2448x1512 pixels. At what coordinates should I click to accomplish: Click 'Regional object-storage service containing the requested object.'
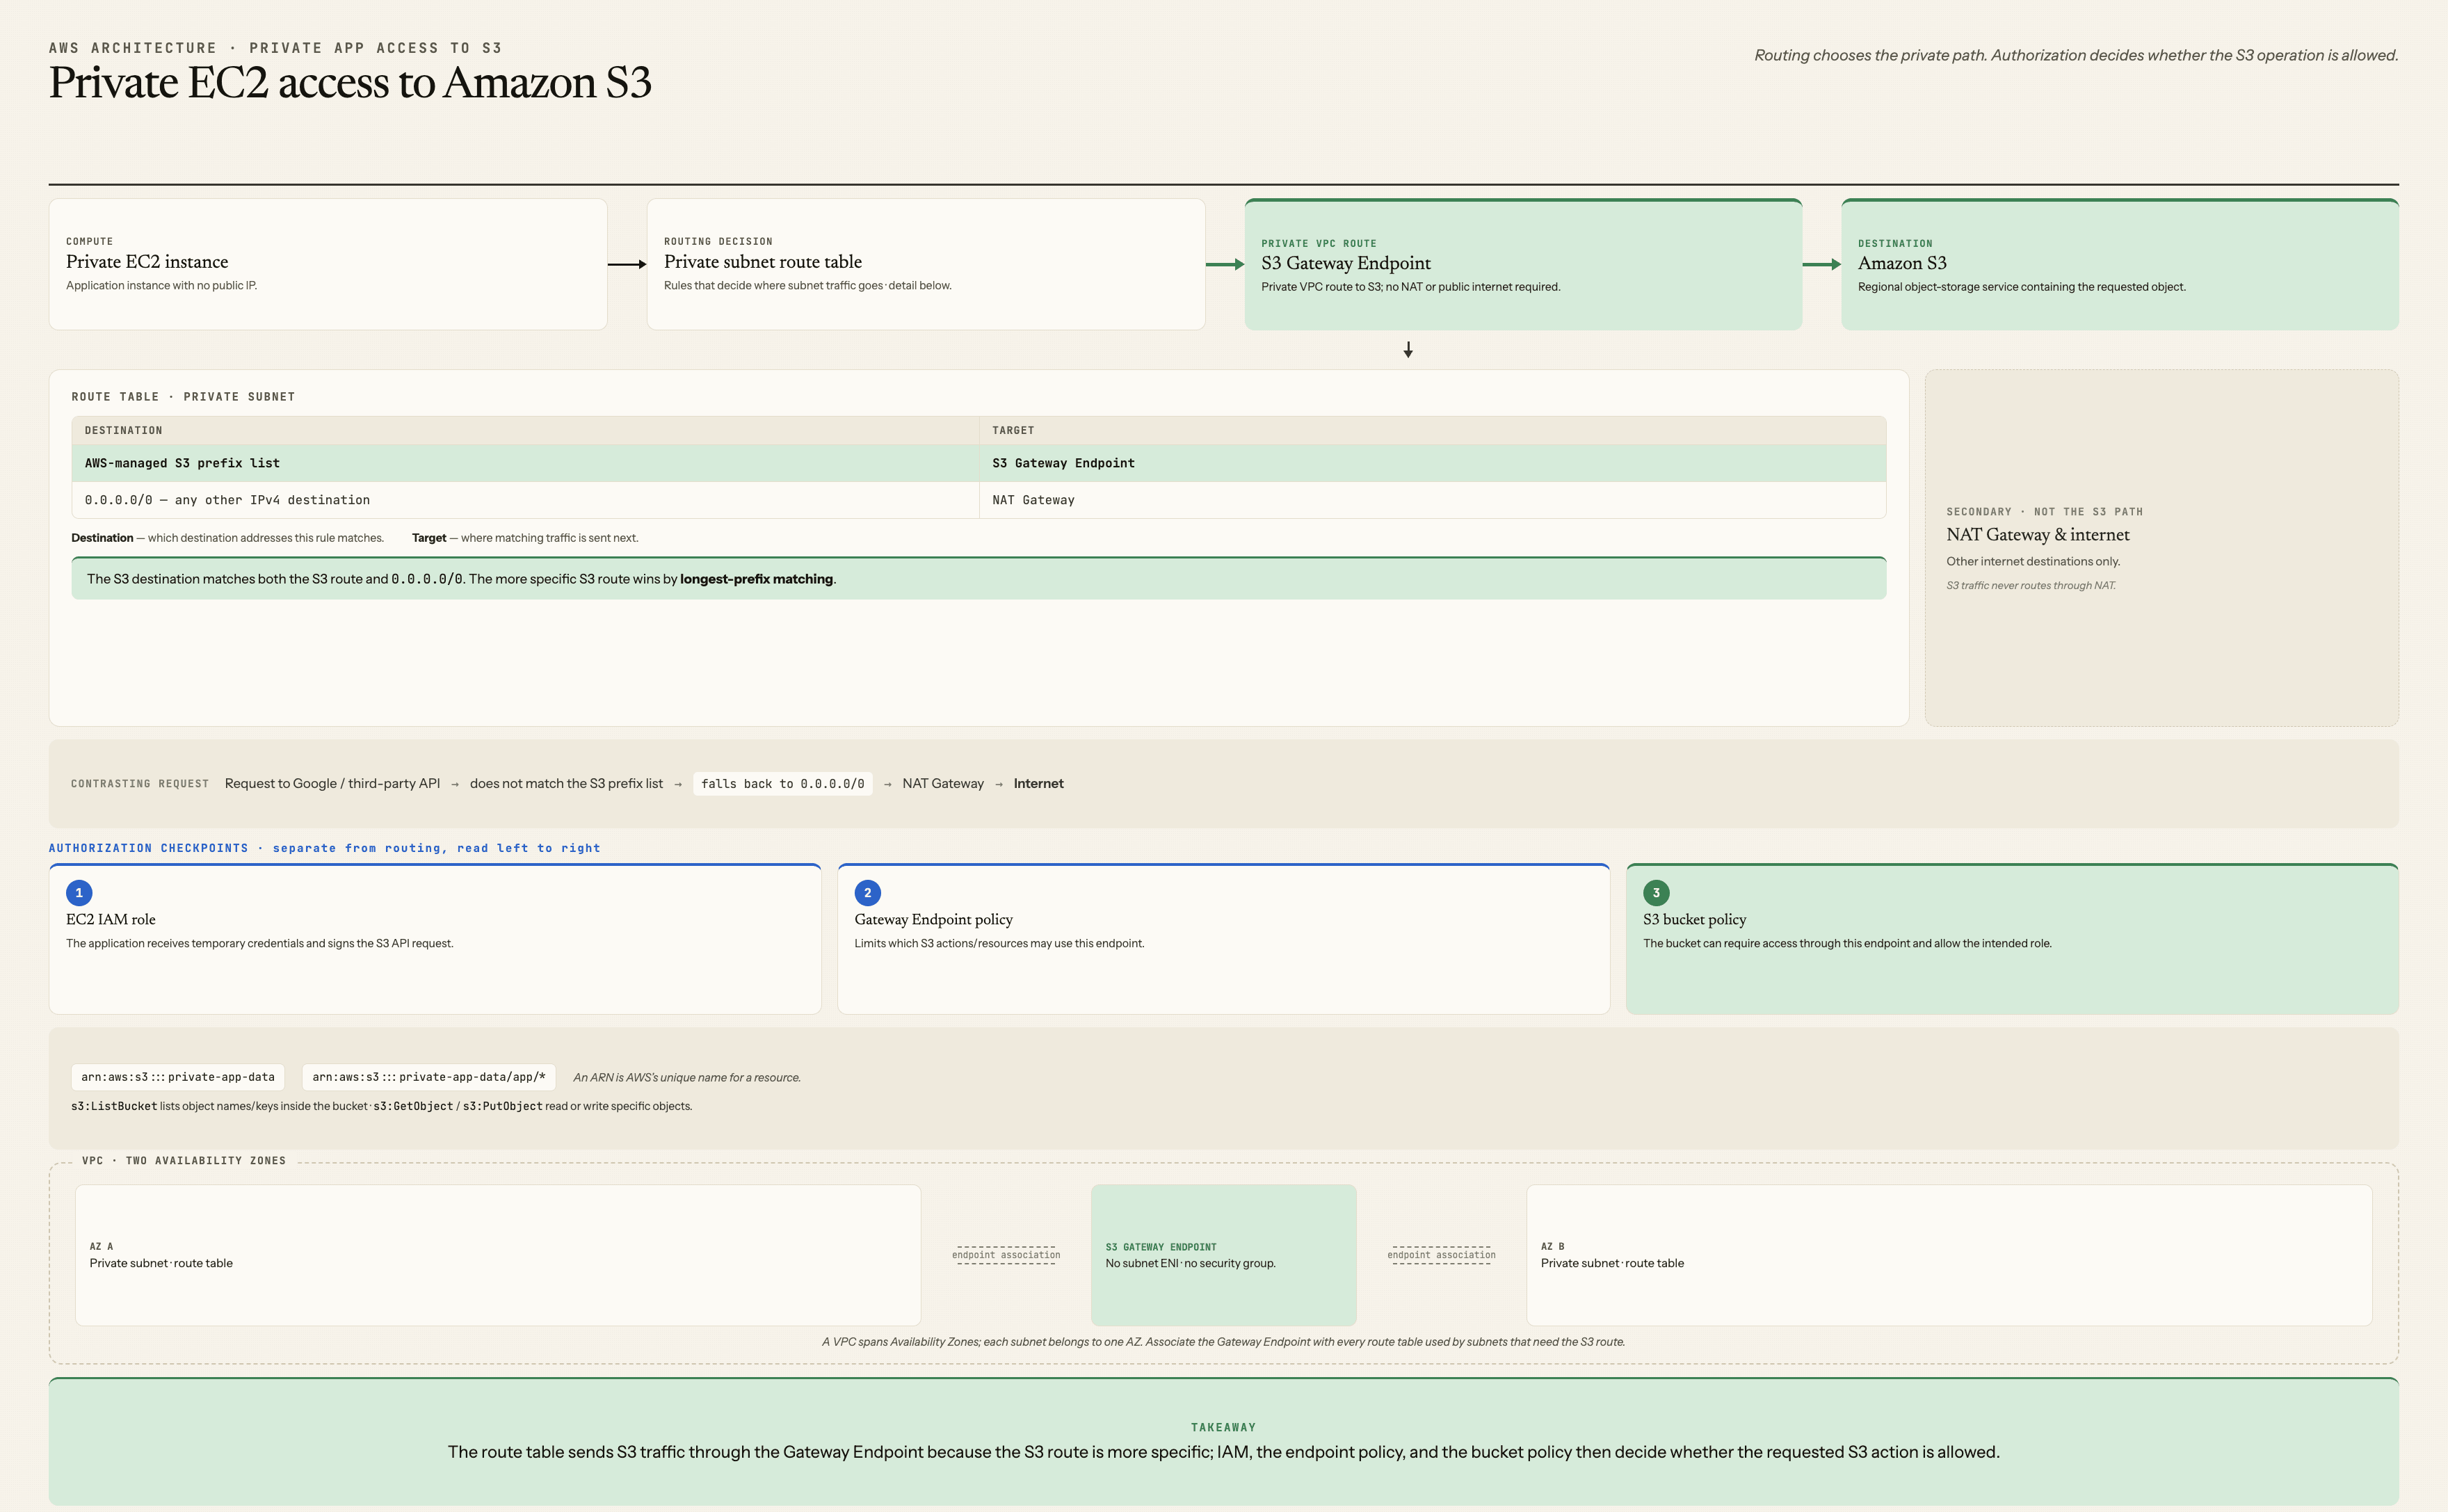click(2022, 287)
